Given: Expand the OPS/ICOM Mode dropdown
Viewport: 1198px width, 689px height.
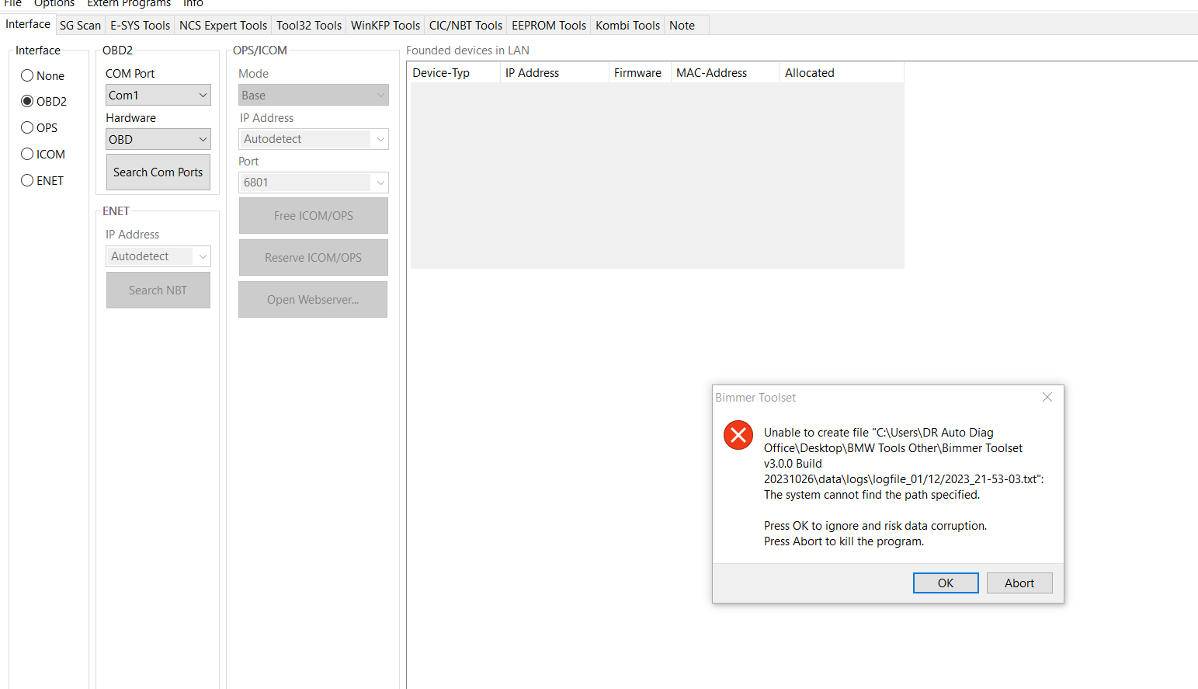Looking at the screenshot, I should pos(314,95).
